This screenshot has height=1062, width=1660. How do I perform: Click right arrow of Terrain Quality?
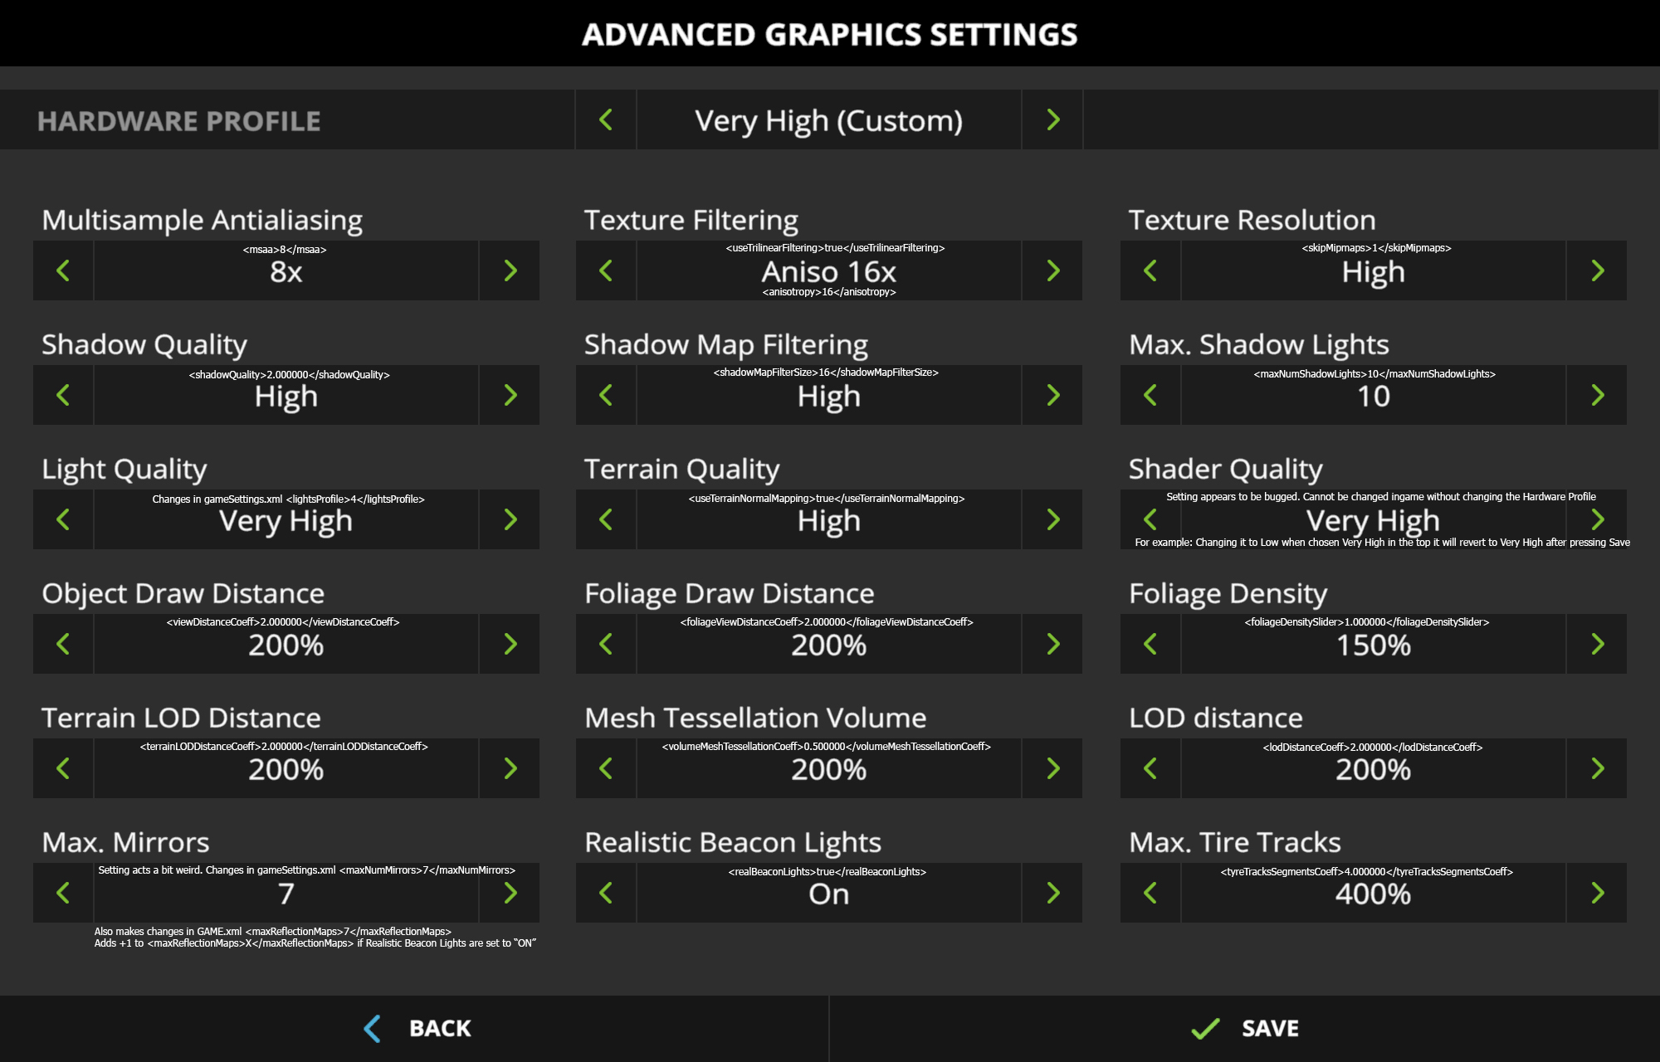(x=1052, y=519)
